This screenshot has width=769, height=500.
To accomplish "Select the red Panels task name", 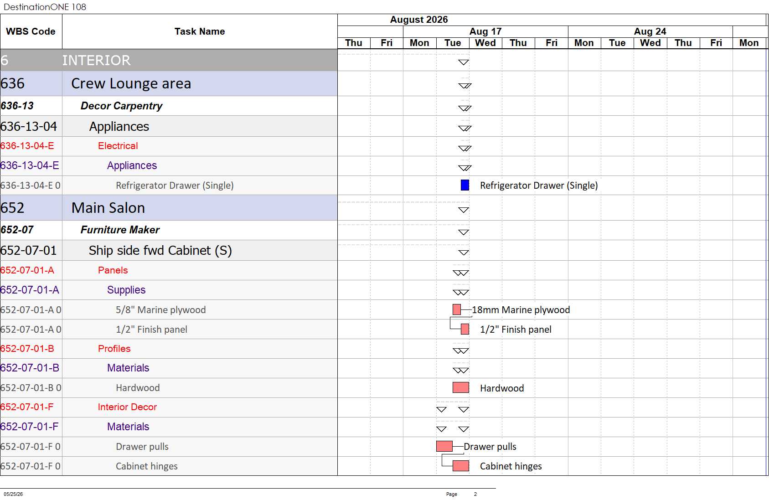I will [113, 270].
